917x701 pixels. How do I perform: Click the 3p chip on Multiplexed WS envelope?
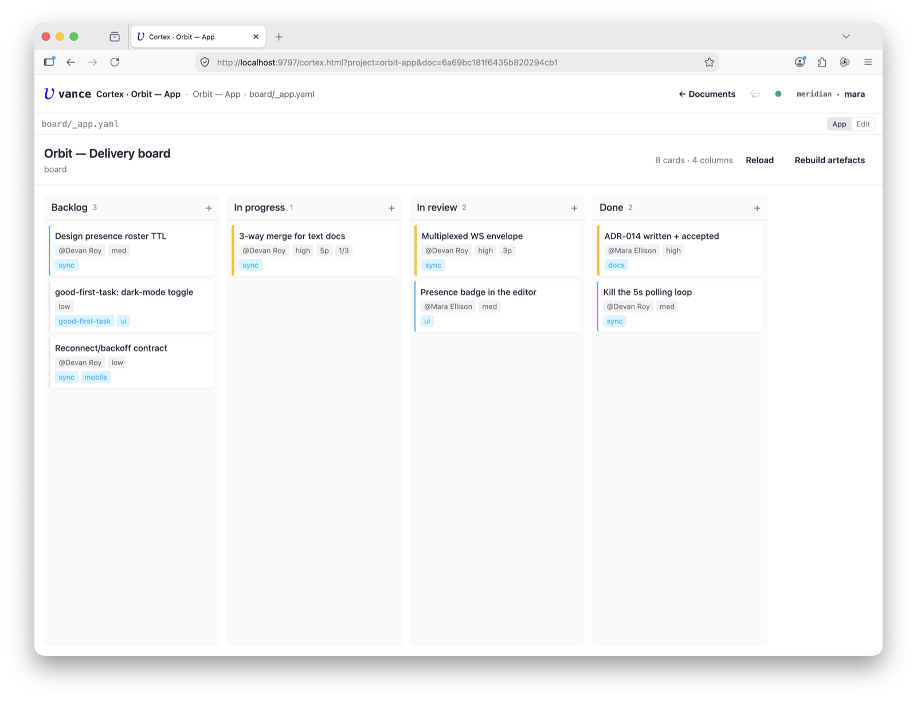click(x=507, y=250)
